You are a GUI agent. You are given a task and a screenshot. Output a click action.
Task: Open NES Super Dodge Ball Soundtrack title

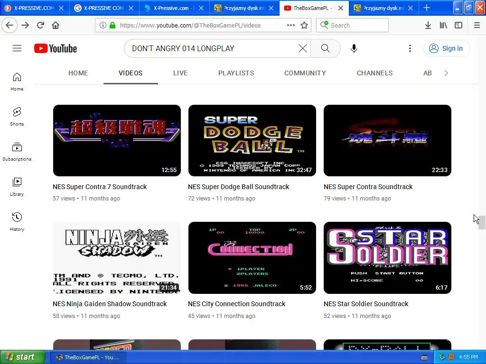point(239,187)
